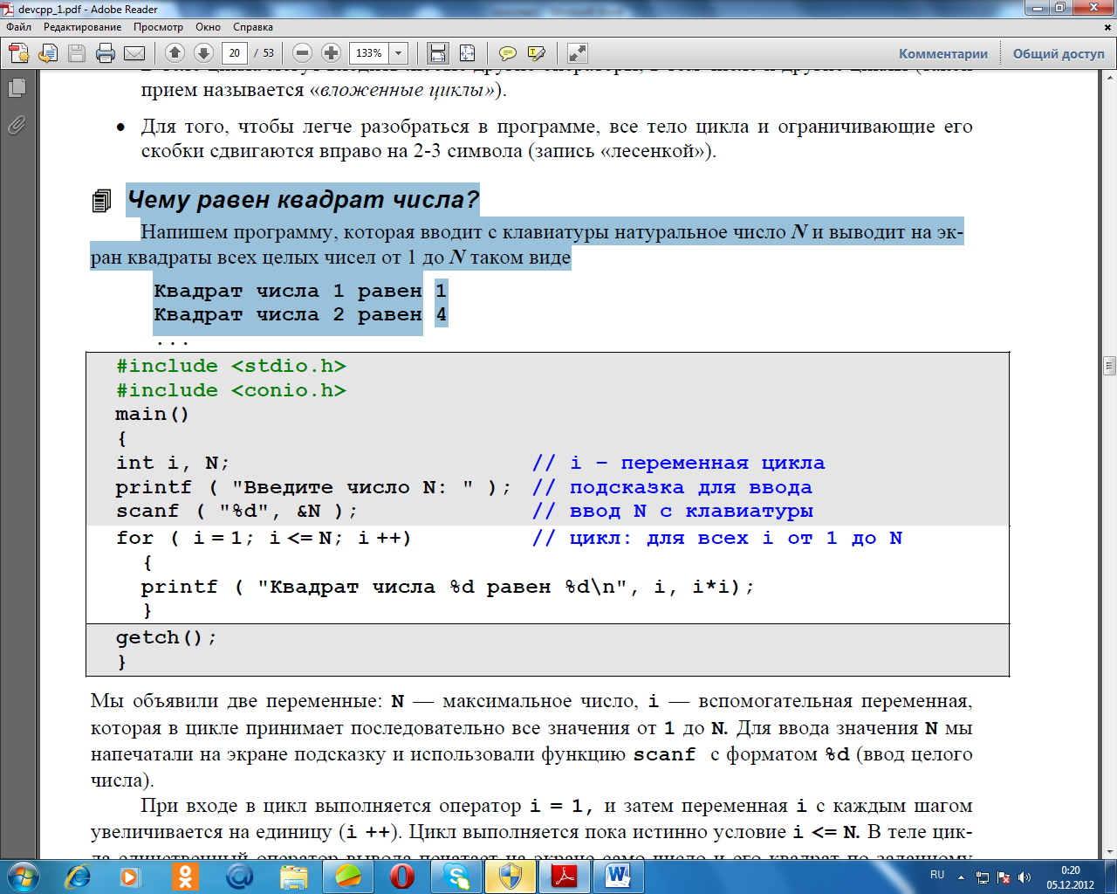Expand hidden system tray icons

pos(961,877)
